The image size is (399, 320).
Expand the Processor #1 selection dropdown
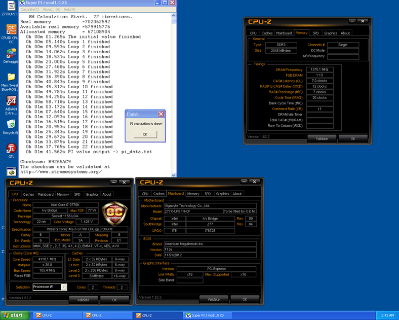click(x=64, y=287)
